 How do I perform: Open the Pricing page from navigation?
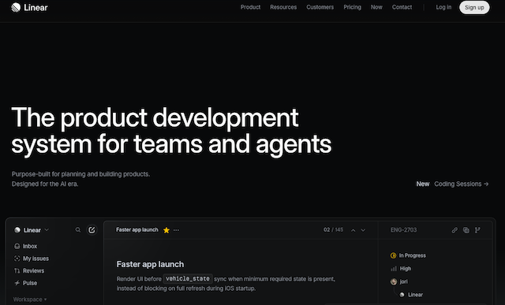(352, 7)
